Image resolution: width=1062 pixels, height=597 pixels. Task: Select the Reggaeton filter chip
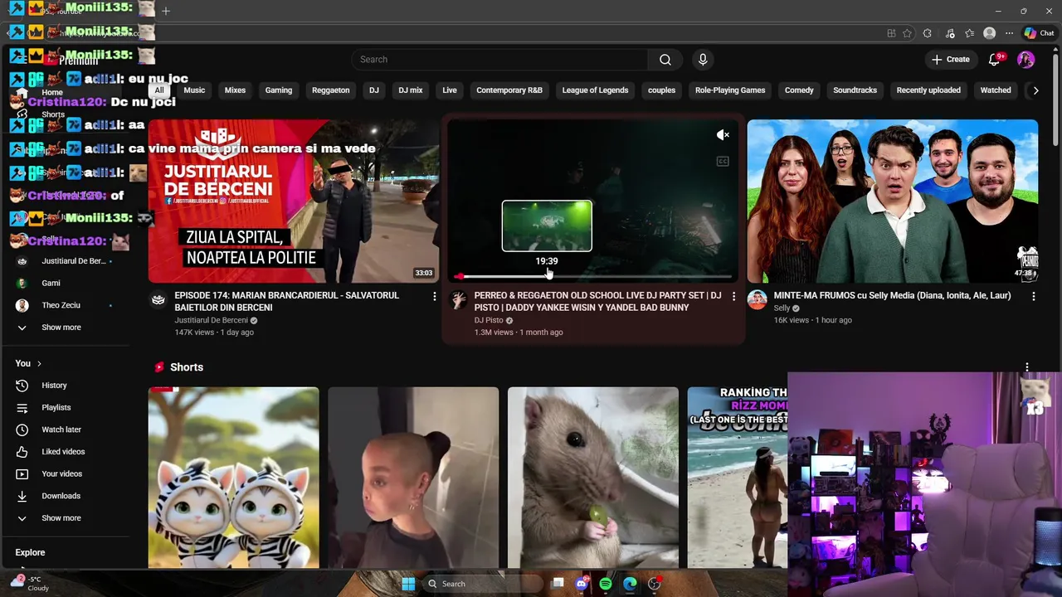click(330, 90)
